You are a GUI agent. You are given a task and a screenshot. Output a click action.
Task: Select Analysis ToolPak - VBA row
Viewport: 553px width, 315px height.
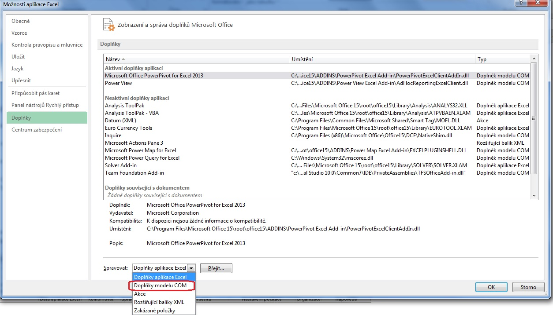tap(317, 113)
